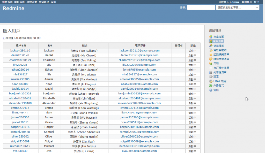Focus the 搜尋 search input field
The width and height of the screenshot is (265, 153).
coord(201,7)
